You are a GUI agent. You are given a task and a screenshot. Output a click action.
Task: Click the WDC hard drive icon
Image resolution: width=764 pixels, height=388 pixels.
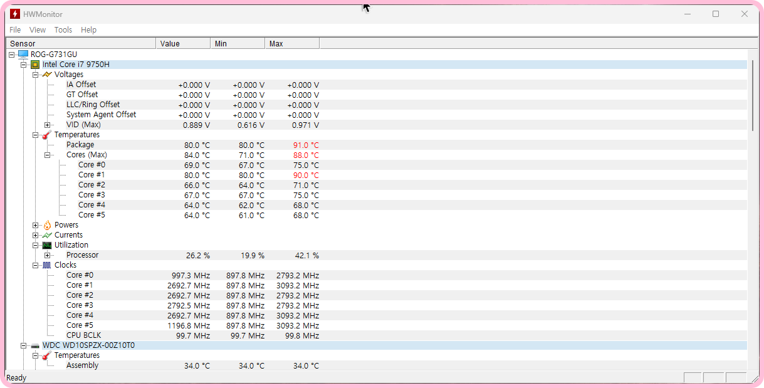tap(35, 345)
